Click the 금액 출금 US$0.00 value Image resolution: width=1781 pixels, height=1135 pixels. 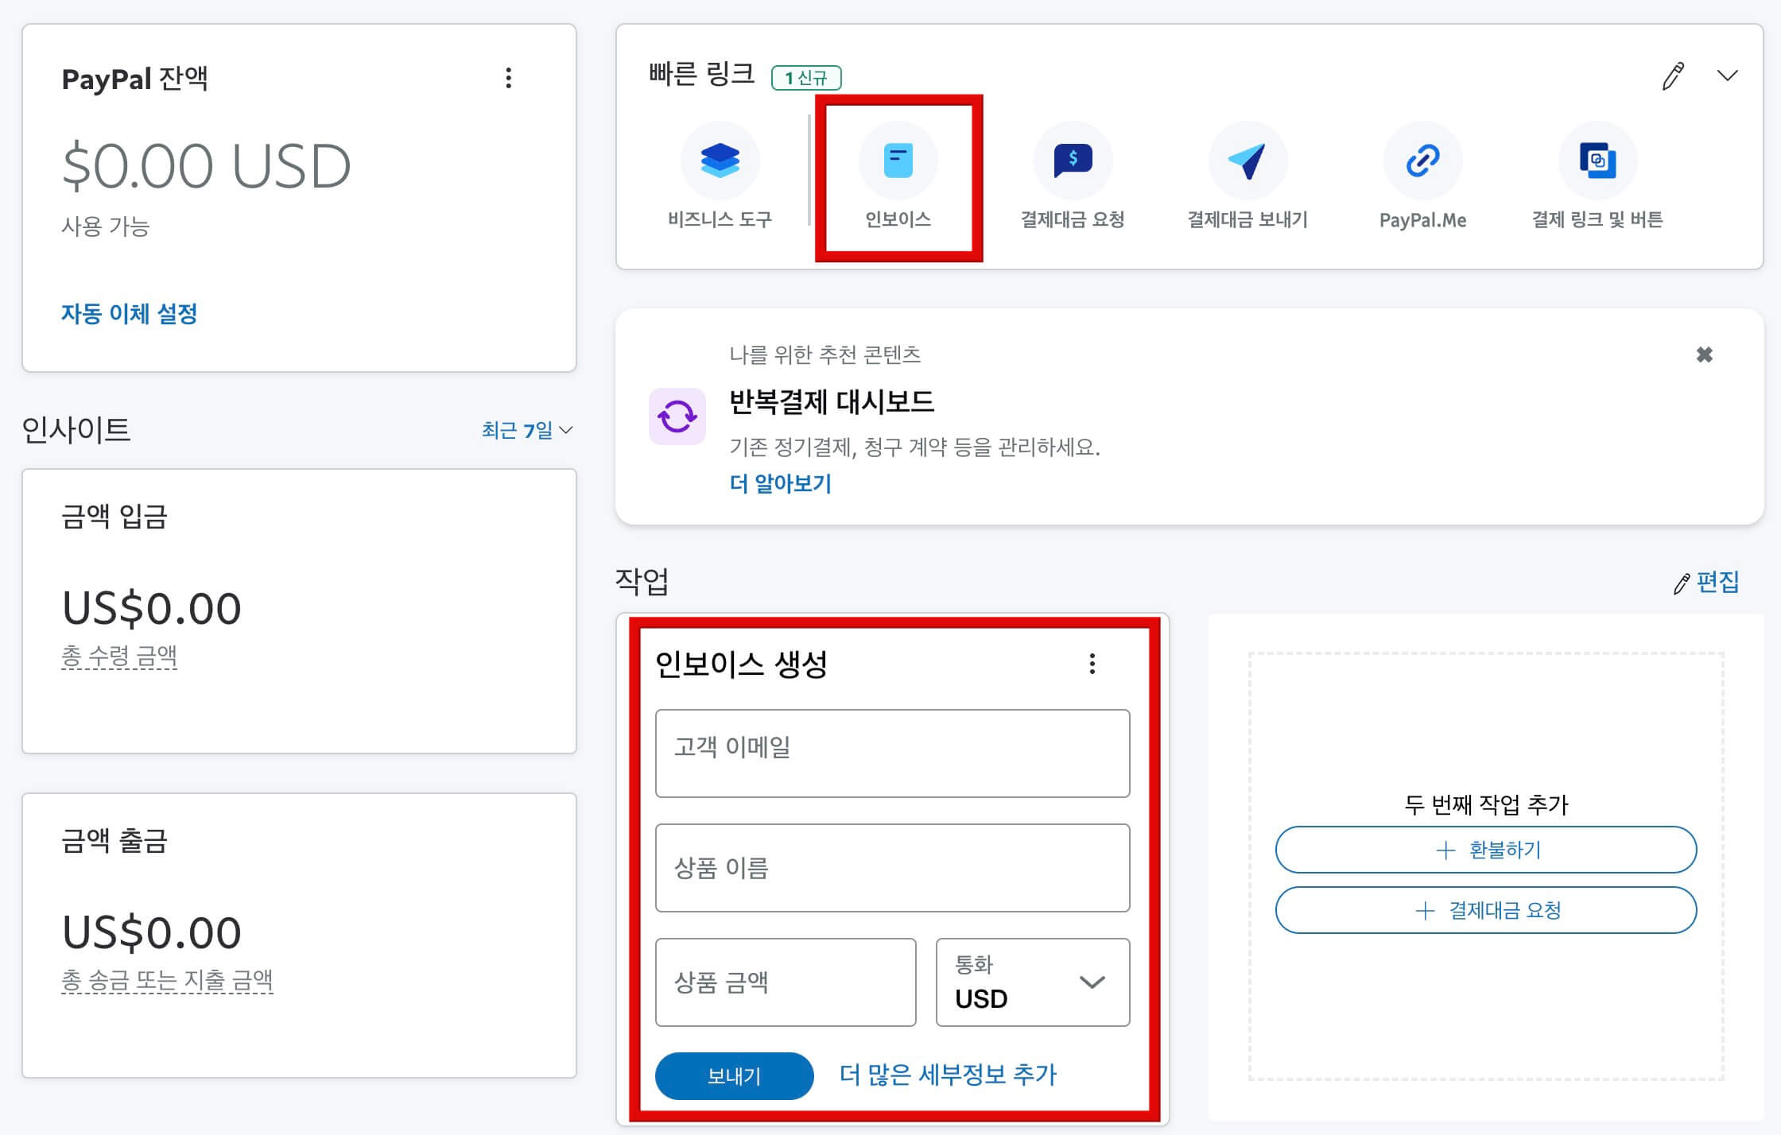tap(152, 932)
